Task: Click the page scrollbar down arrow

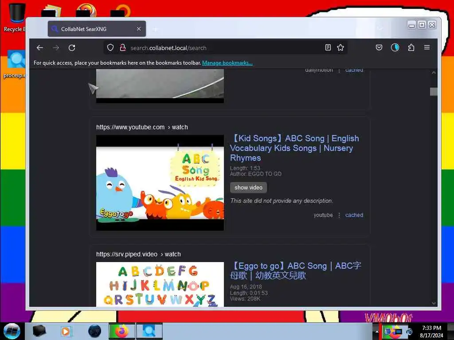Action: coord(434,303)
